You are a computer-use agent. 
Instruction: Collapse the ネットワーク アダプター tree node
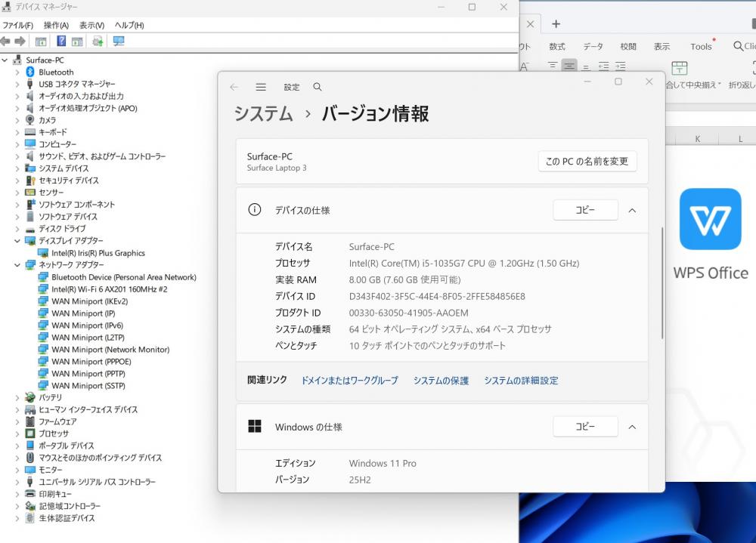click(17, 265)
